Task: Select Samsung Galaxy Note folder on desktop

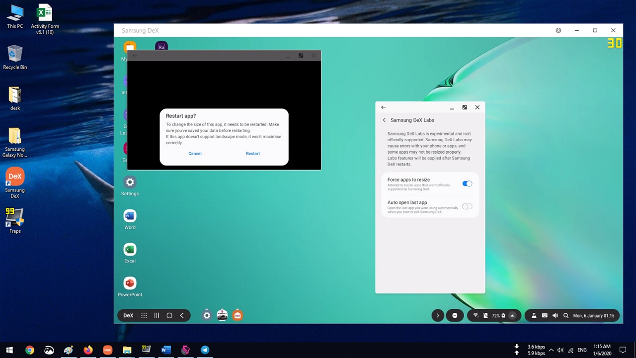Action: pyautogui.click(x=15, y=143)
